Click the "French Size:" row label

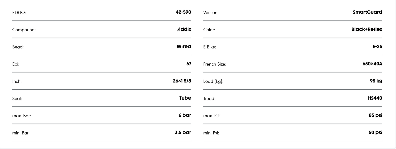(215, 64)
